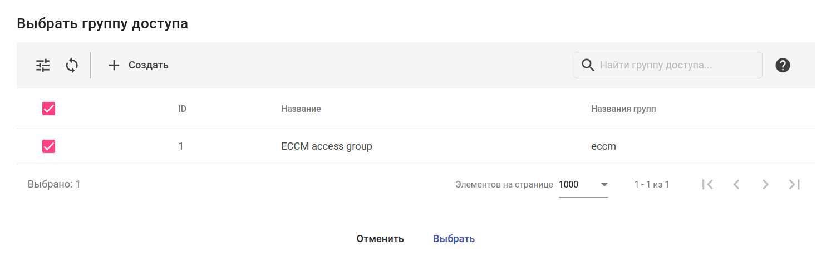Go to the previous page
This screenshot has height=256, width=831.
coord(736,184)
